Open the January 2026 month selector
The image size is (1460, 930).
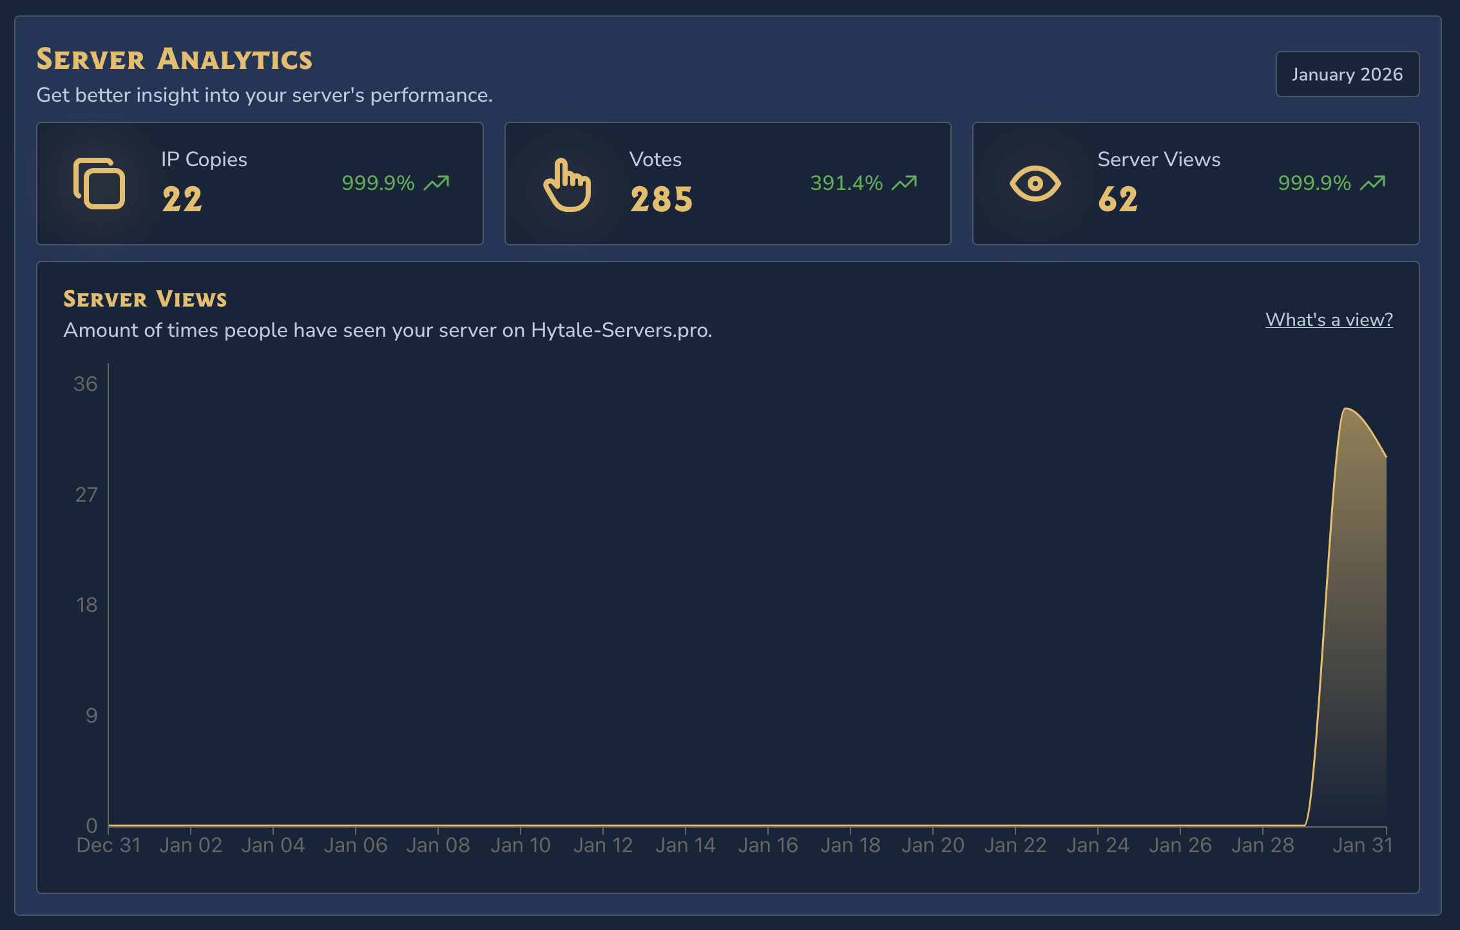(x=1347, y=74)
